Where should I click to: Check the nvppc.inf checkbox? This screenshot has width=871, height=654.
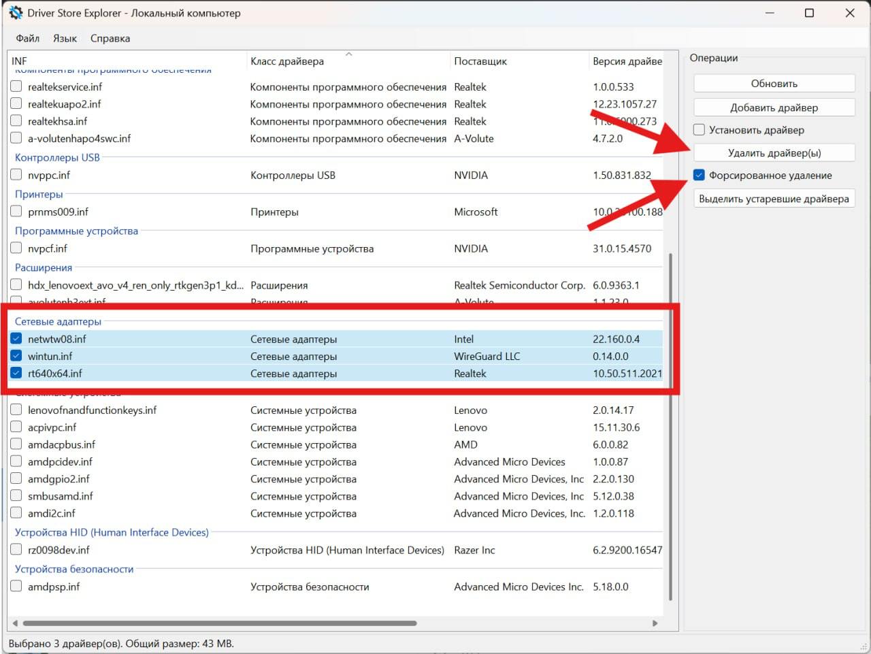click(x=16, y=174)
